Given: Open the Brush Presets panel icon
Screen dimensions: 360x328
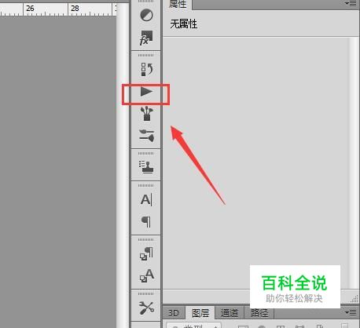Looking at the screenshot, I should coord(147,114).
